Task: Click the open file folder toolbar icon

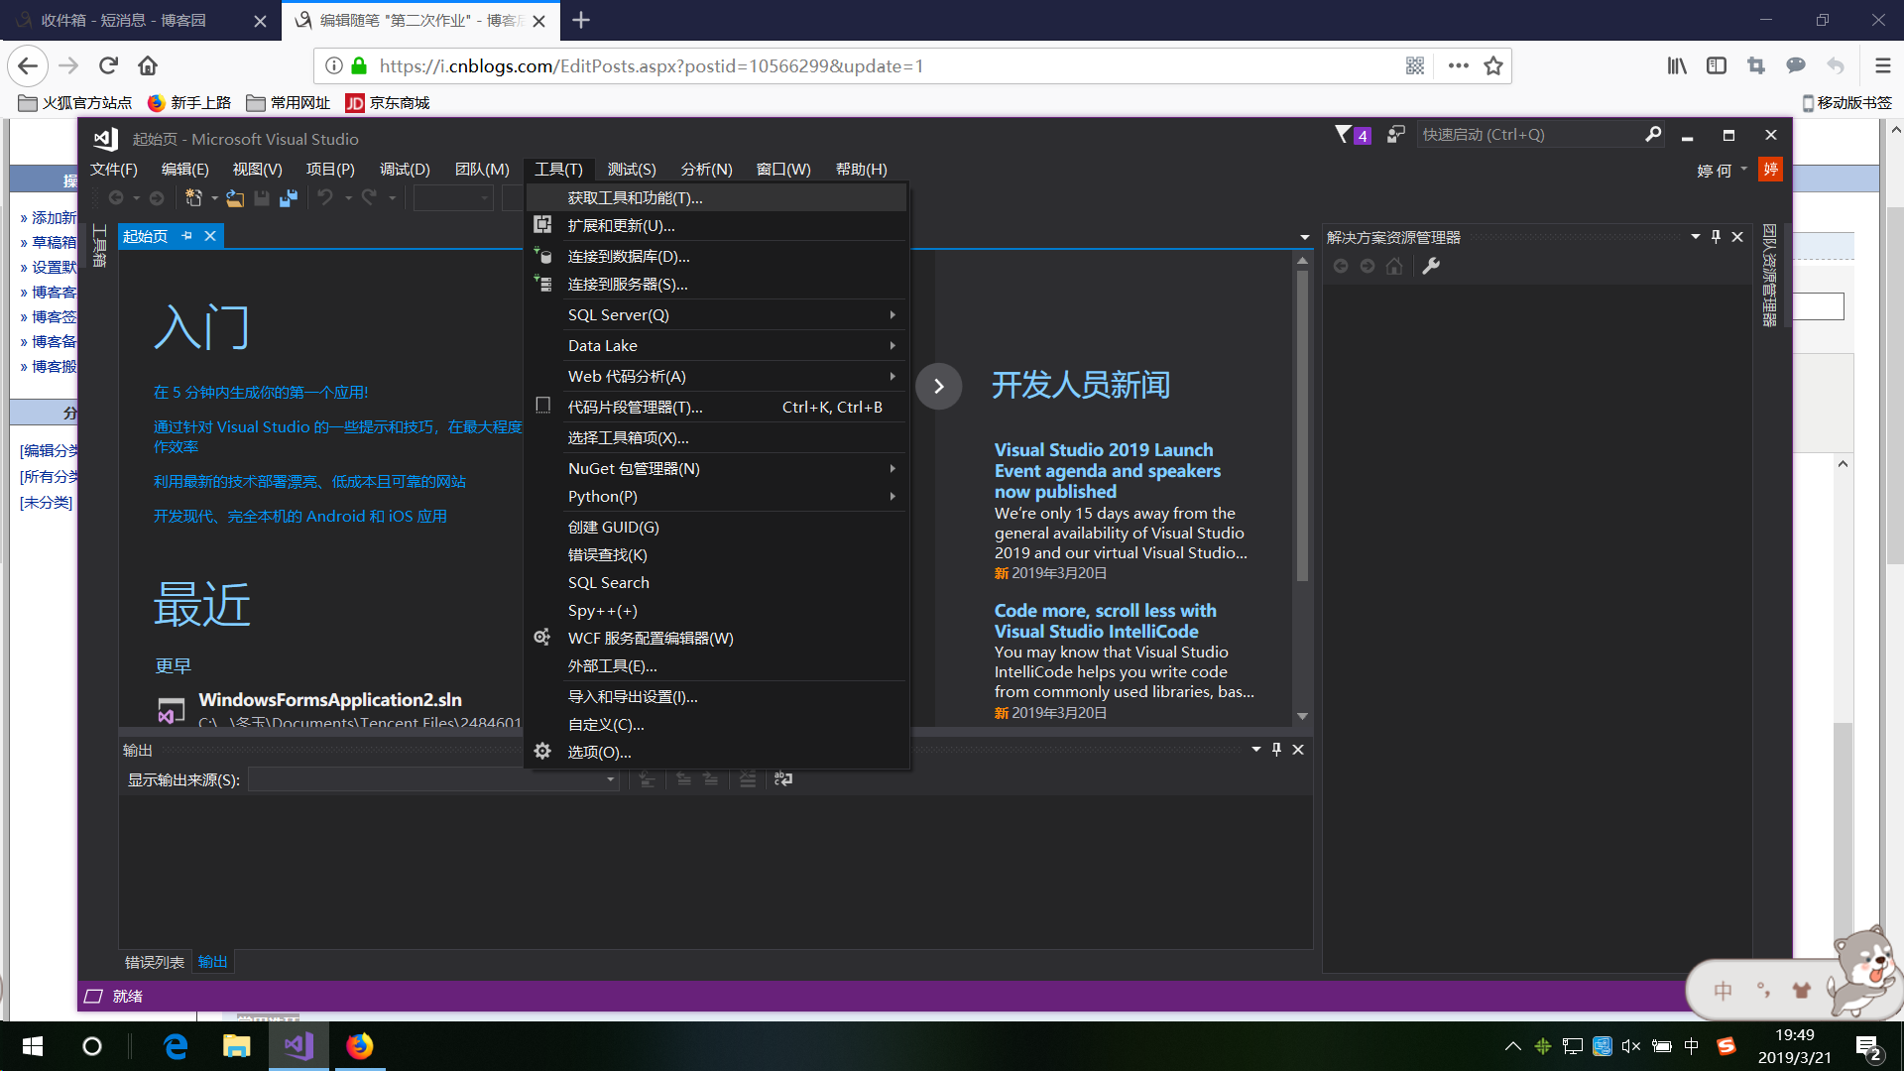Action: [235, 198]
